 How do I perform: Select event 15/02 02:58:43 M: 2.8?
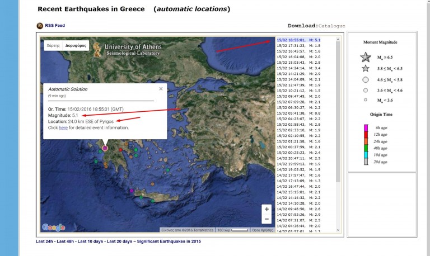pos(298,125)
